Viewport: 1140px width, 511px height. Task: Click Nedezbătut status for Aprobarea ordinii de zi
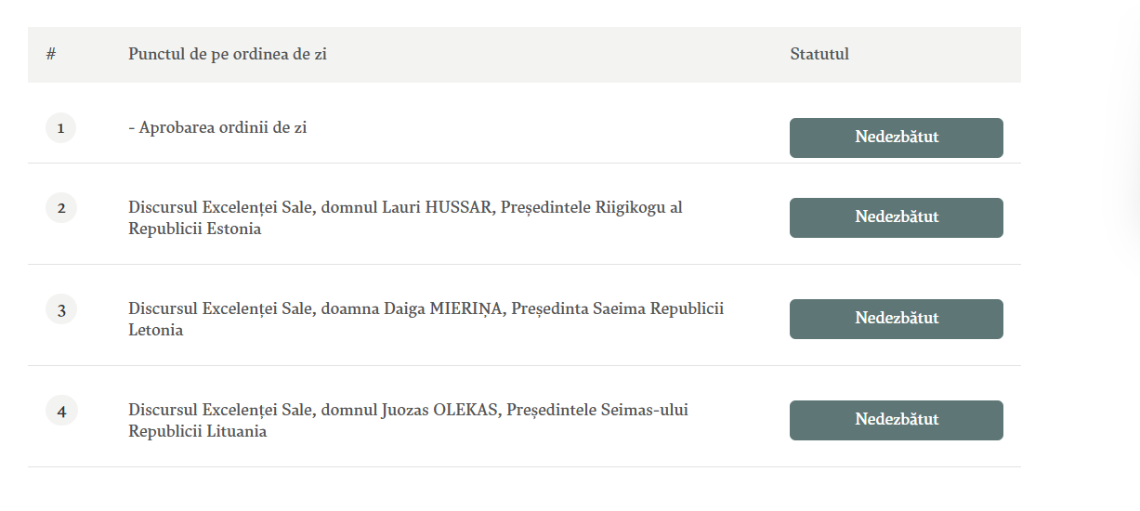pyautogui.click(x=896, y=138)
